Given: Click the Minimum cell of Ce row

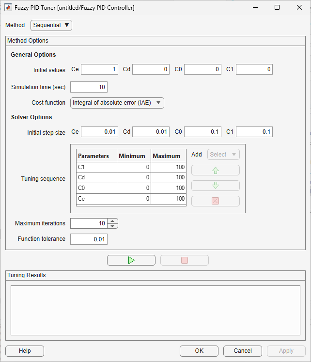Looking at the screenshot, I should pyautogui.click(x=134, y=199).
